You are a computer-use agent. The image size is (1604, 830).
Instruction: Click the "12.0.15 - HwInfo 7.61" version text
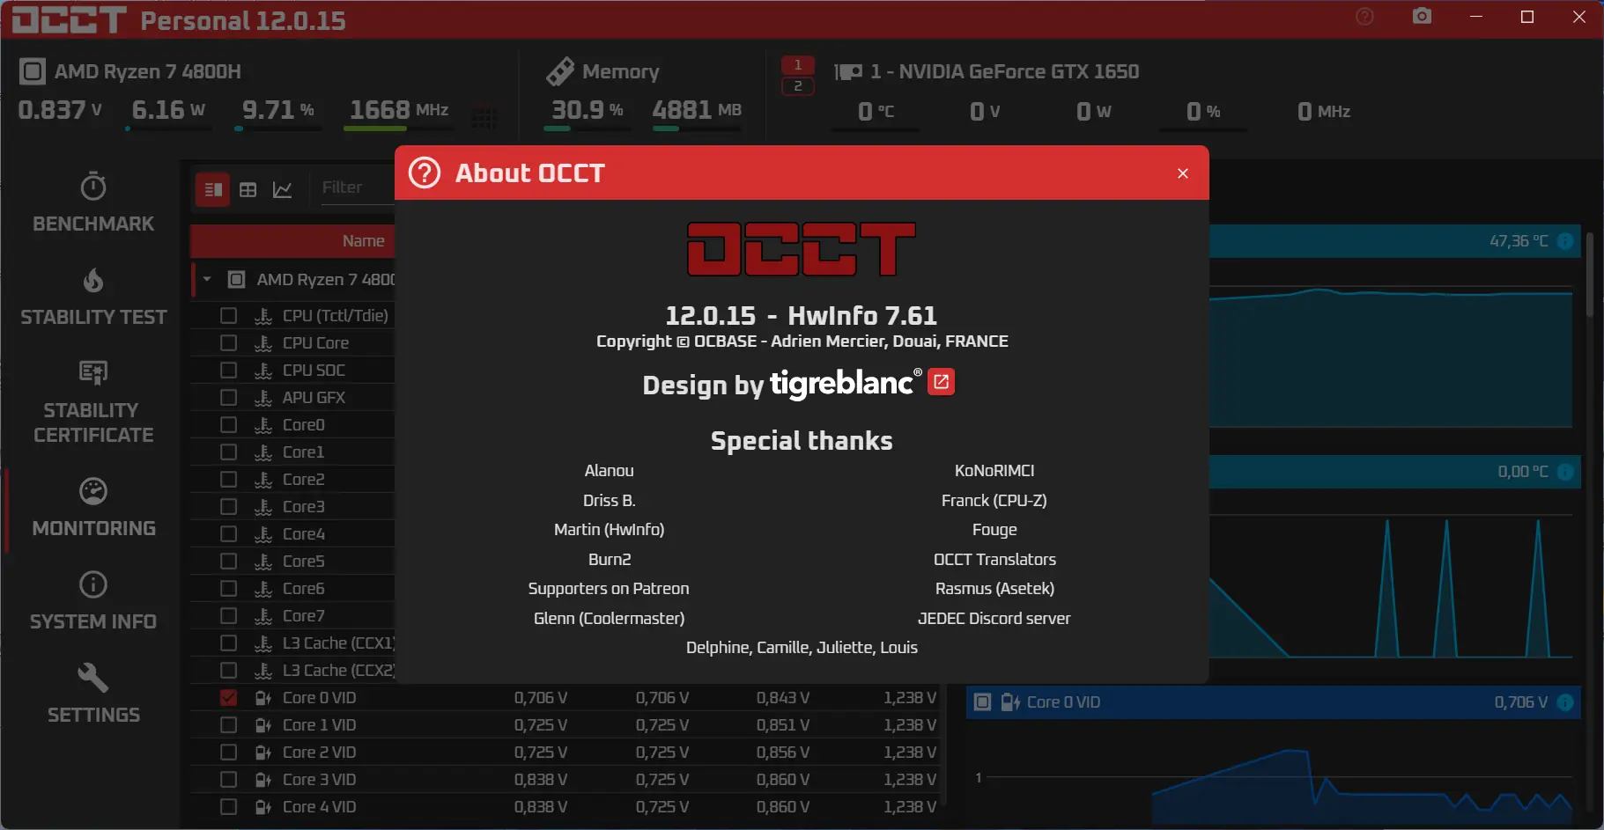click(x=801, y=315)
